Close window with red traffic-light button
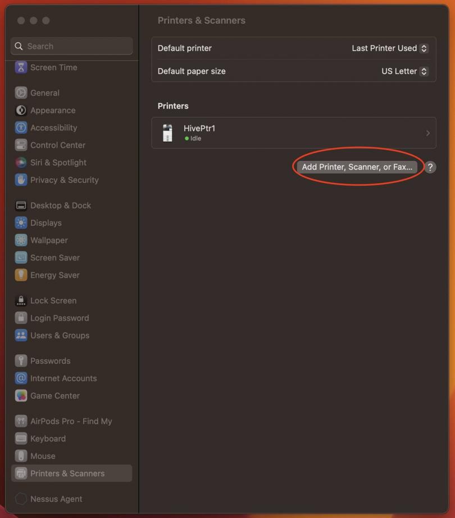455x518 pixels. click(x=21, y=20)
